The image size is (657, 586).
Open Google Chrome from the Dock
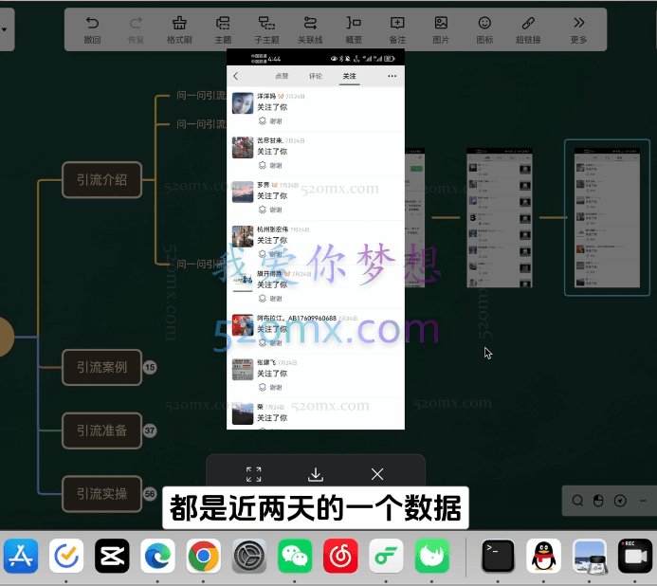203,556
